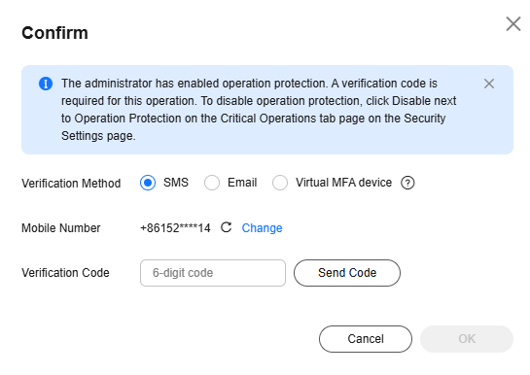Choose the Email radio button
The width and height of the screenshot is (530, 375).
click(x=212, y=183)
